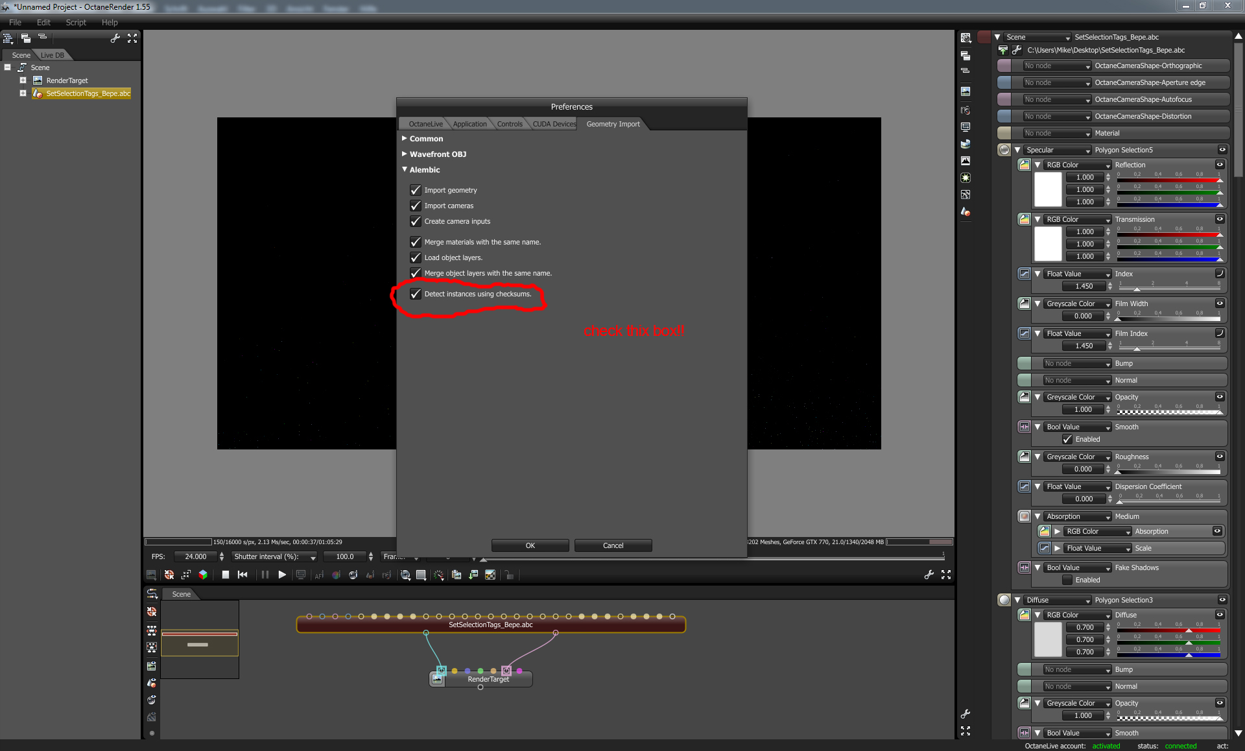Screen dimensions: 1245x751
Task: Toggle the Import cameras checkbox
Action: [x=416, y=206]
